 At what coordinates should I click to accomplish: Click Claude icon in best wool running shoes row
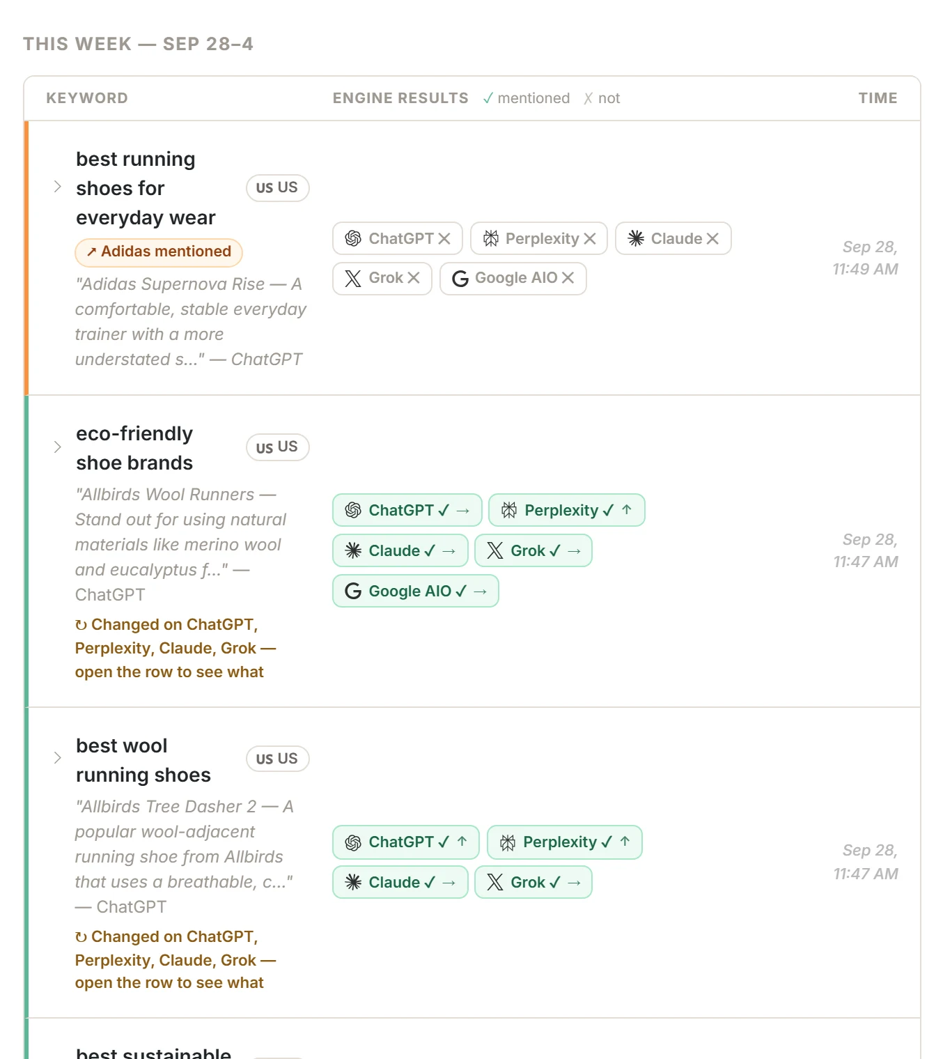tap(353, 882)
